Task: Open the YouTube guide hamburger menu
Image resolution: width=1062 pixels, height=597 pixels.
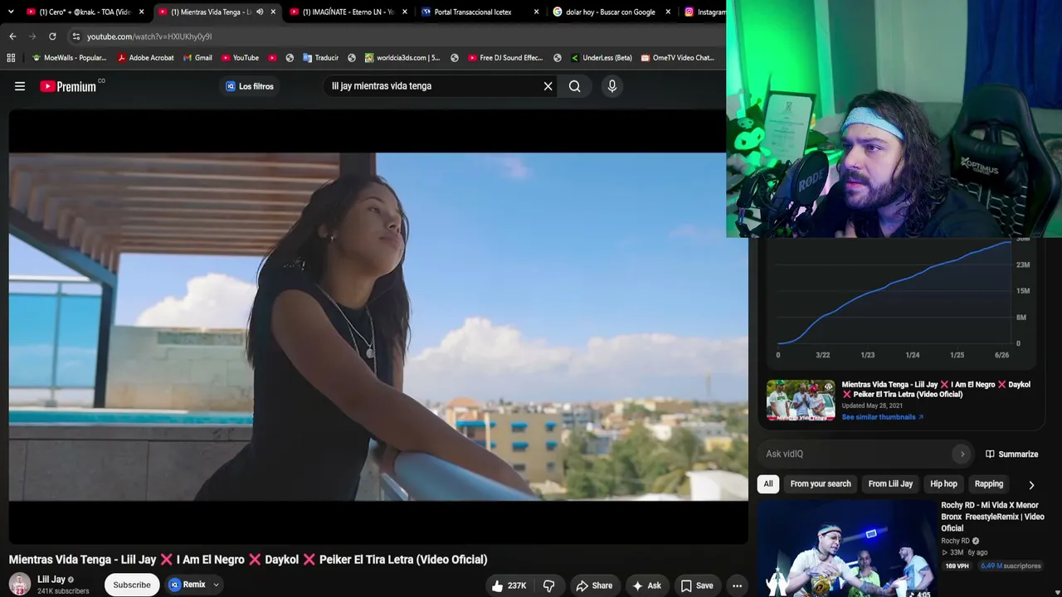Action: tap(20, 86)
